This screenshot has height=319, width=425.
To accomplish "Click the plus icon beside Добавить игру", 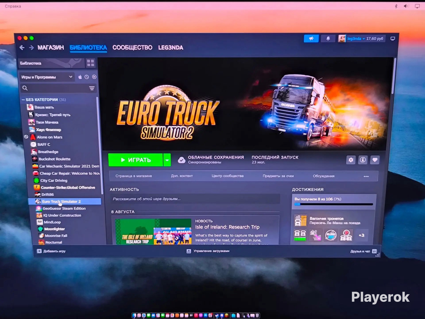I will pos(39,251).
